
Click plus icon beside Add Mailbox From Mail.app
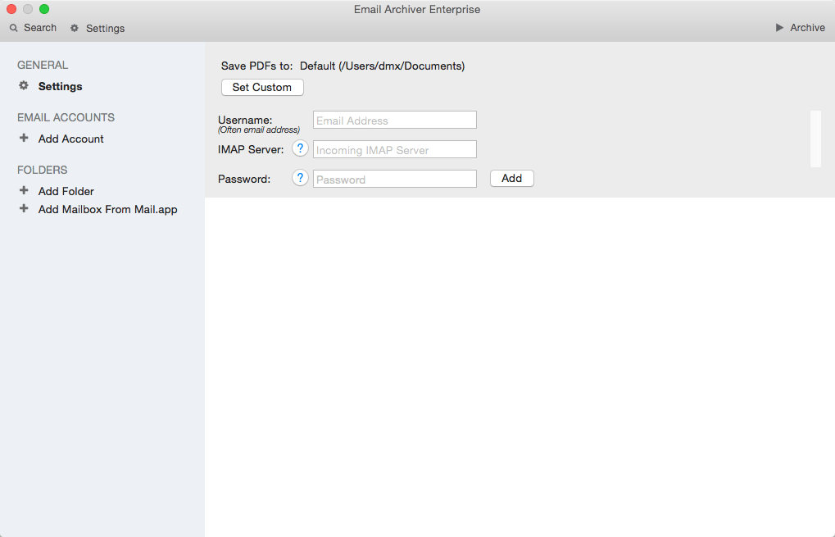[24, 208]
